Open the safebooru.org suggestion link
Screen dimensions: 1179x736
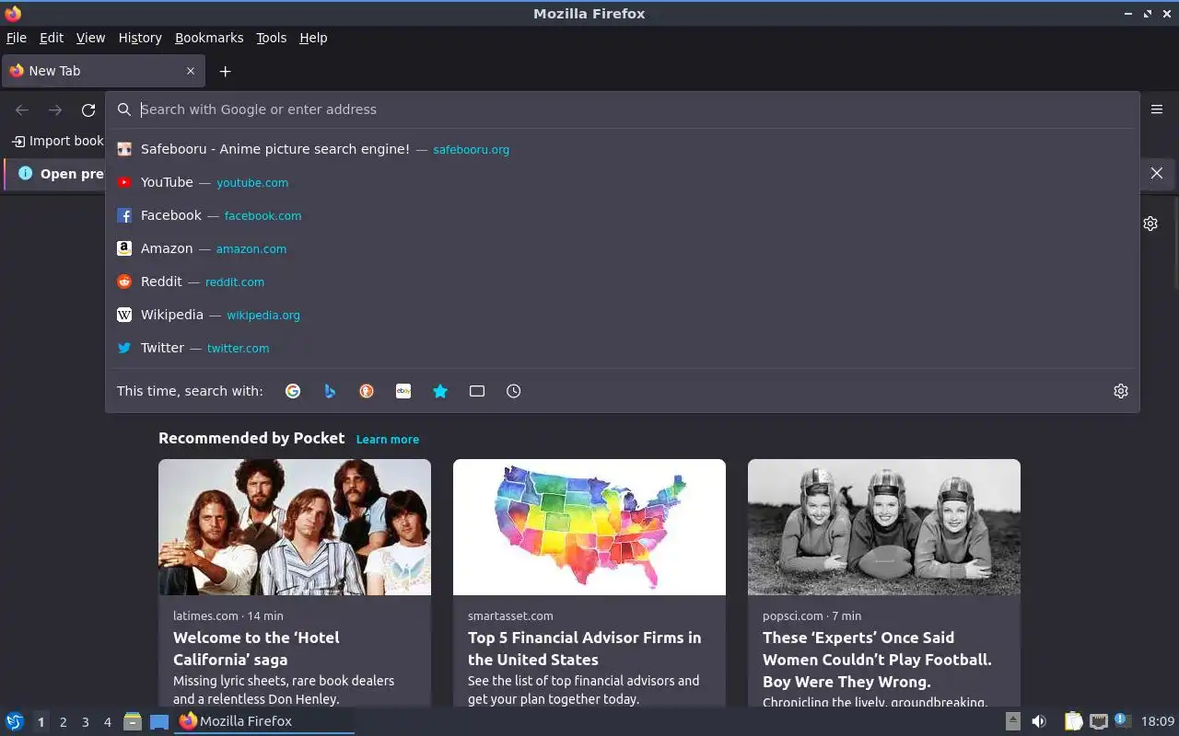(471, 150)
